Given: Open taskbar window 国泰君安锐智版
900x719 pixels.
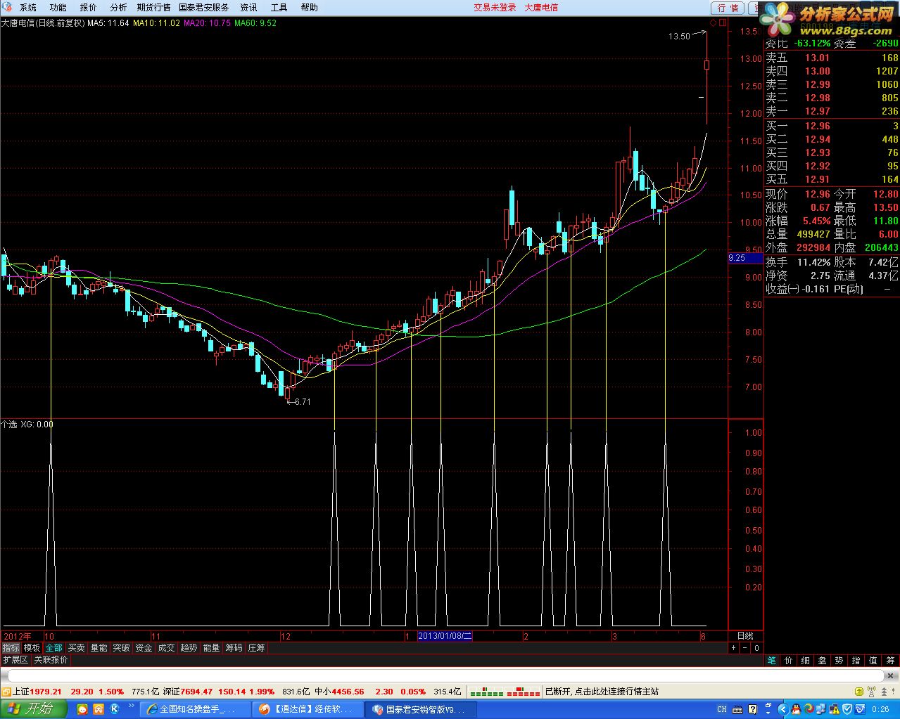Looking at the screenshot, I should (422, 709).
